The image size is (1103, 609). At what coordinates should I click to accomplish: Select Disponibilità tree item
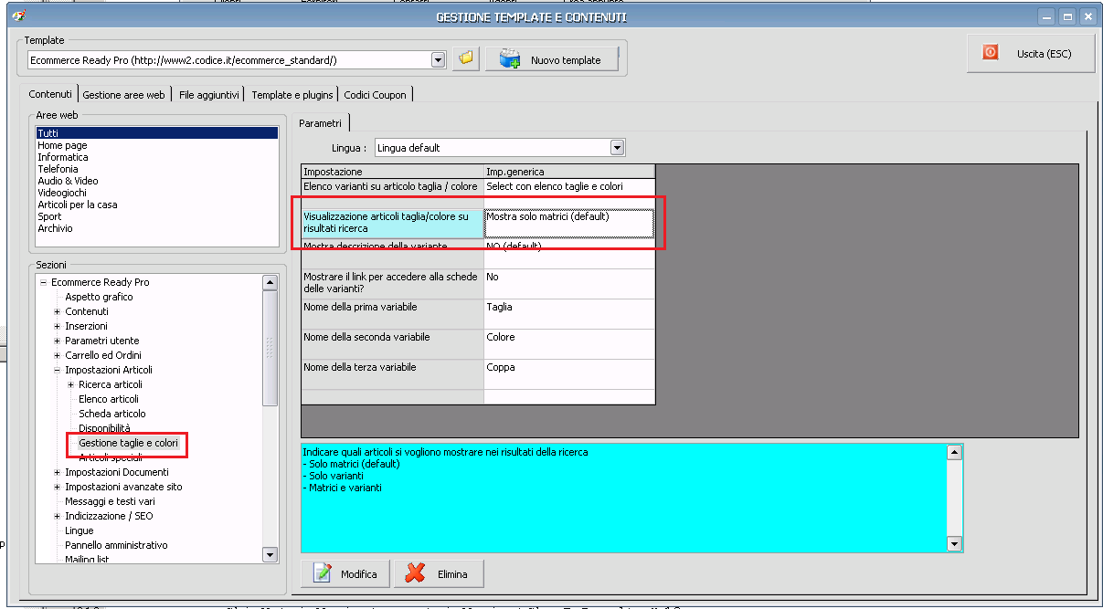click(x=104, y=428)
